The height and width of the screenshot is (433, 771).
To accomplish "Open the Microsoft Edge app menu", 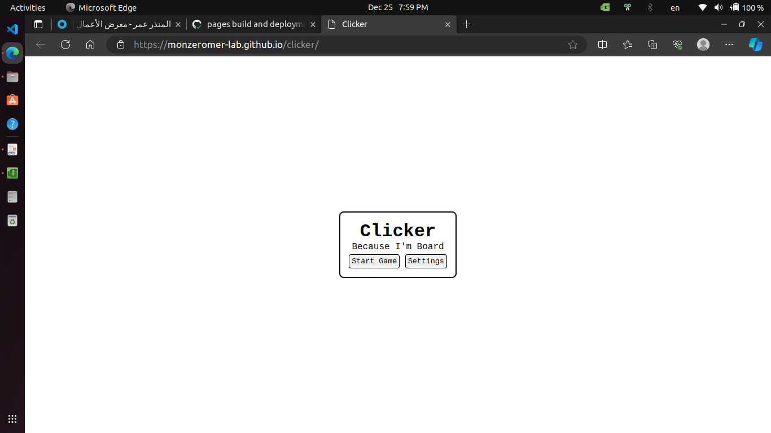I will click(x=102, y=7).
